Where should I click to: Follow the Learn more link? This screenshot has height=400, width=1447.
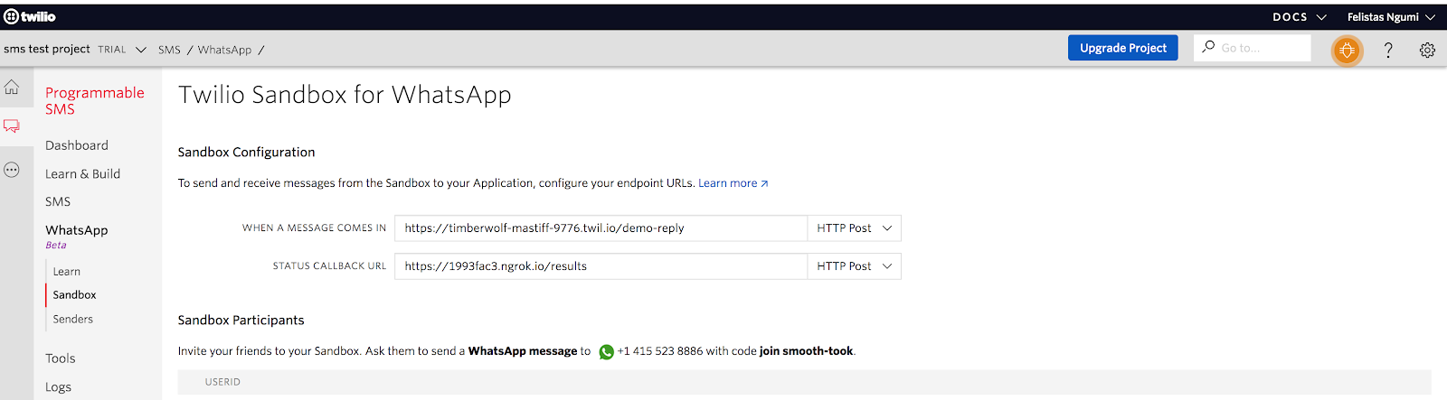tap(733, 183)
